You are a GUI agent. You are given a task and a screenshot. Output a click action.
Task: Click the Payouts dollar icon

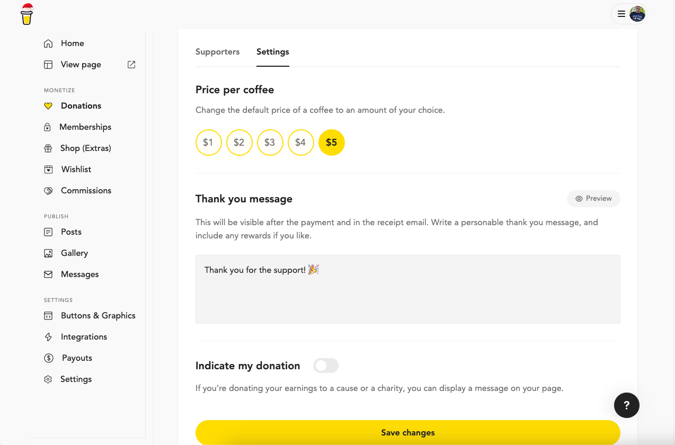pos(49,358)
